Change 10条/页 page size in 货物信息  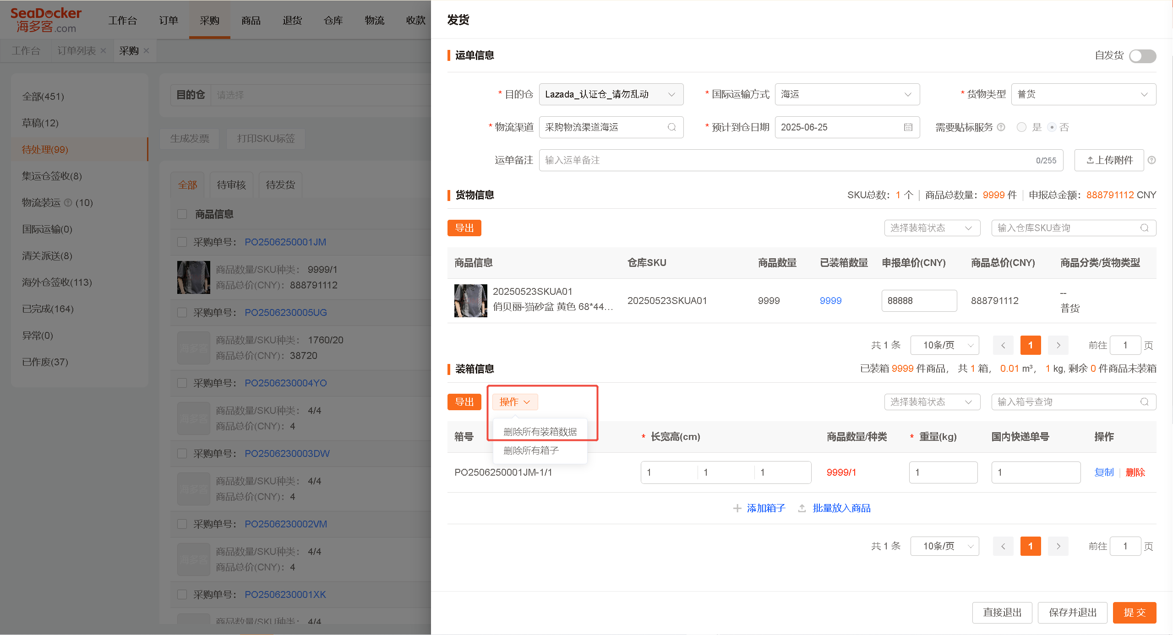coord(944,345)
